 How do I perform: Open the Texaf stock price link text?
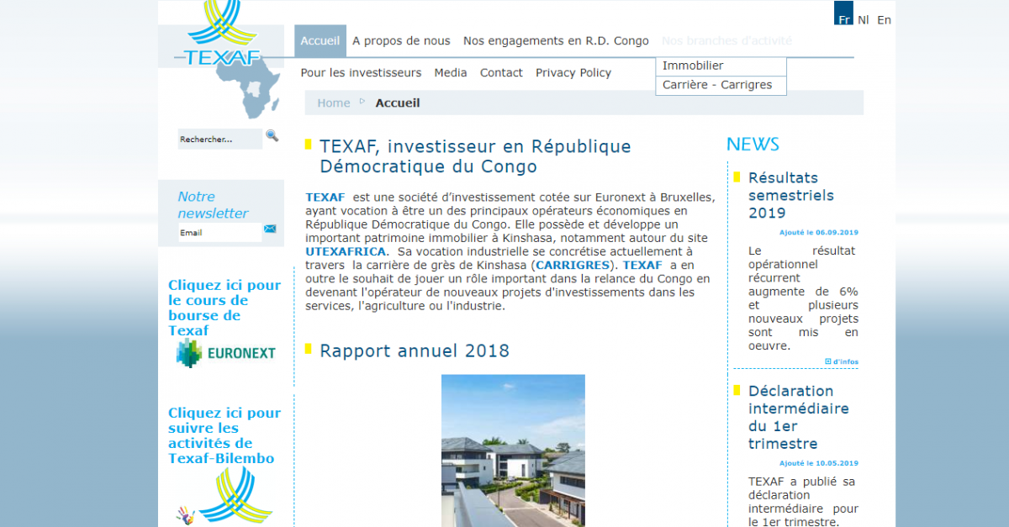pyautogui.click(x=225, y=308)
